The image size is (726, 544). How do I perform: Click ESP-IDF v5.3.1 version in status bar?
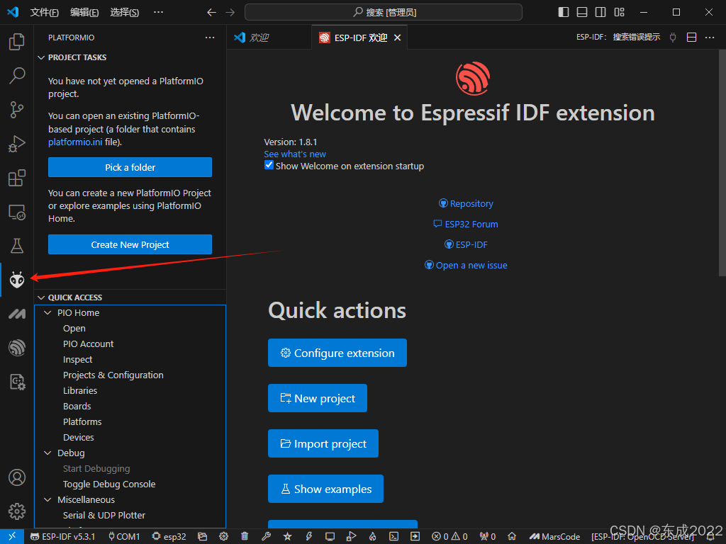62,537
